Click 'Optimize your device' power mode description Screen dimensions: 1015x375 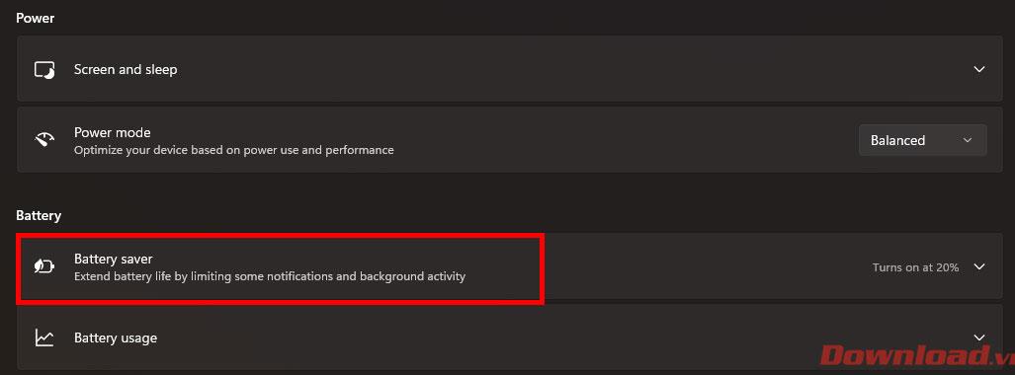(233, 150)
